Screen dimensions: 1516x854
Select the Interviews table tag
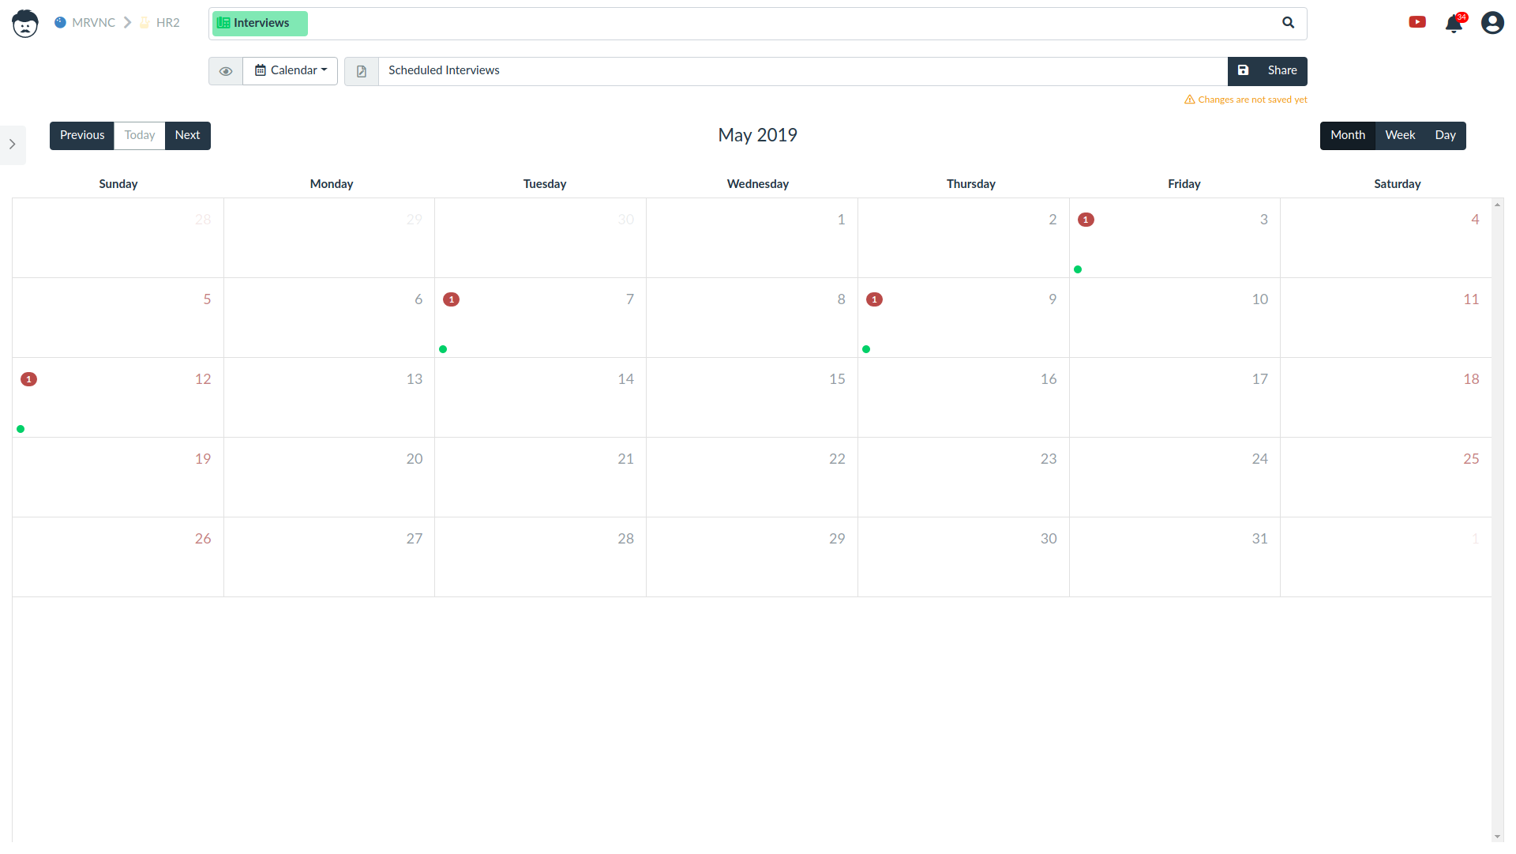[x=260, y=23]
